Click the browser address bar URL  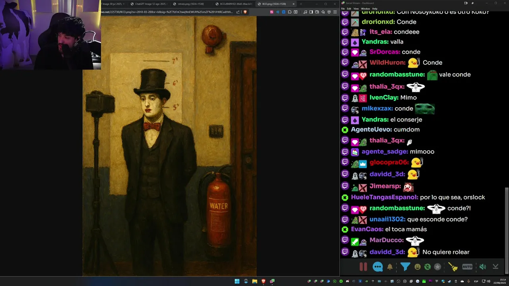coord(167,12)
